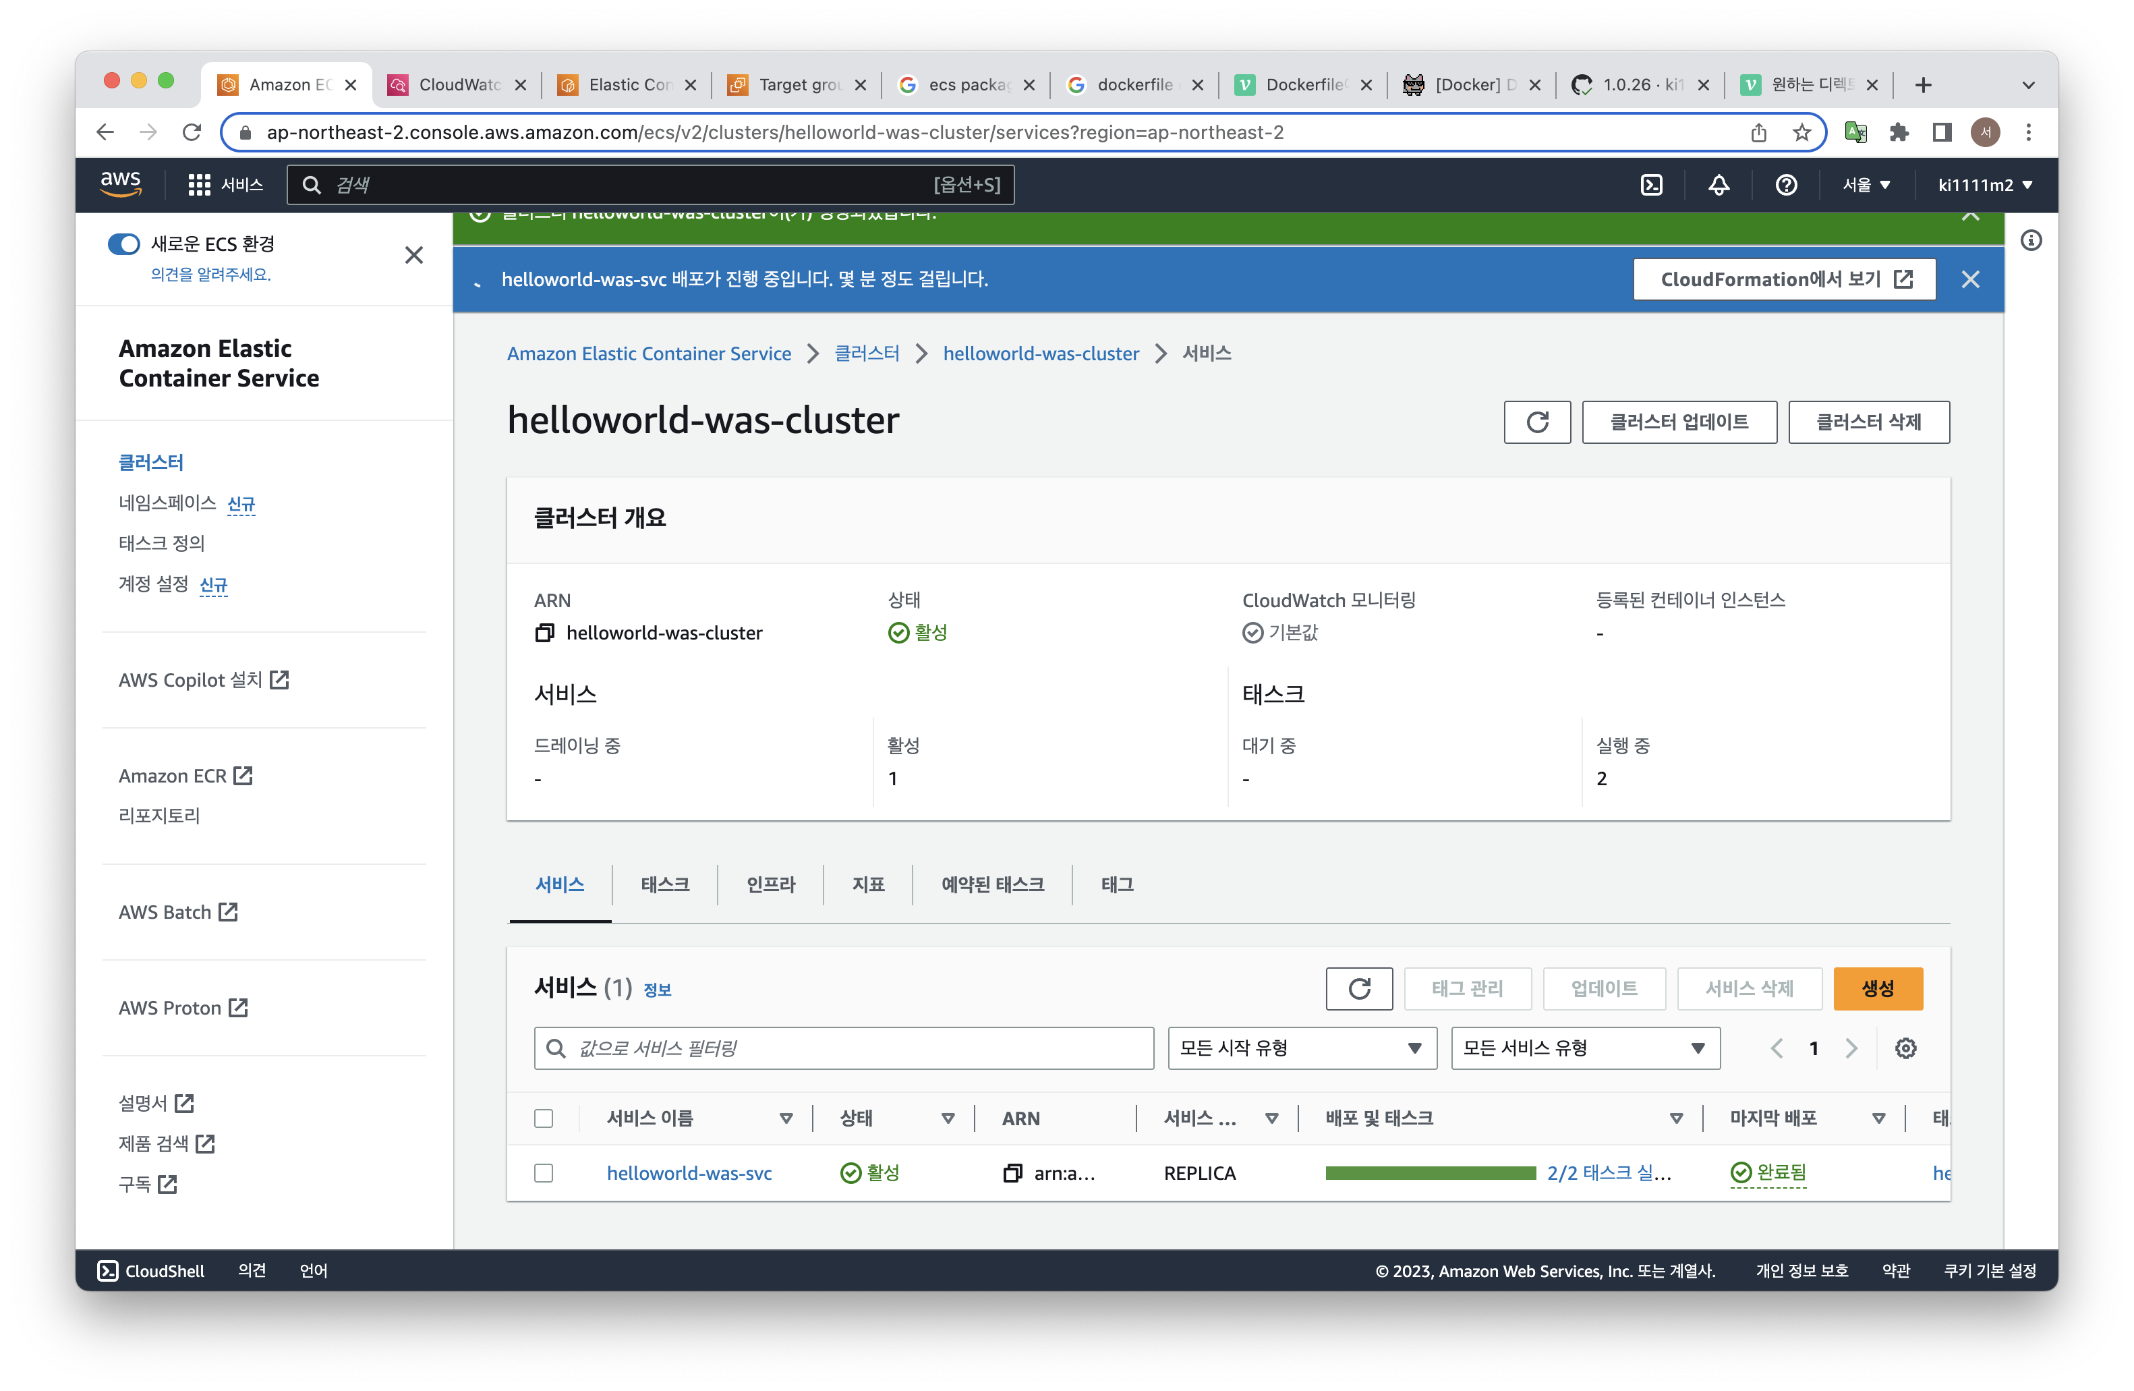Open the AWS services grid menu
Viewport: 2134px width, 1391px height.
point(199,185)
